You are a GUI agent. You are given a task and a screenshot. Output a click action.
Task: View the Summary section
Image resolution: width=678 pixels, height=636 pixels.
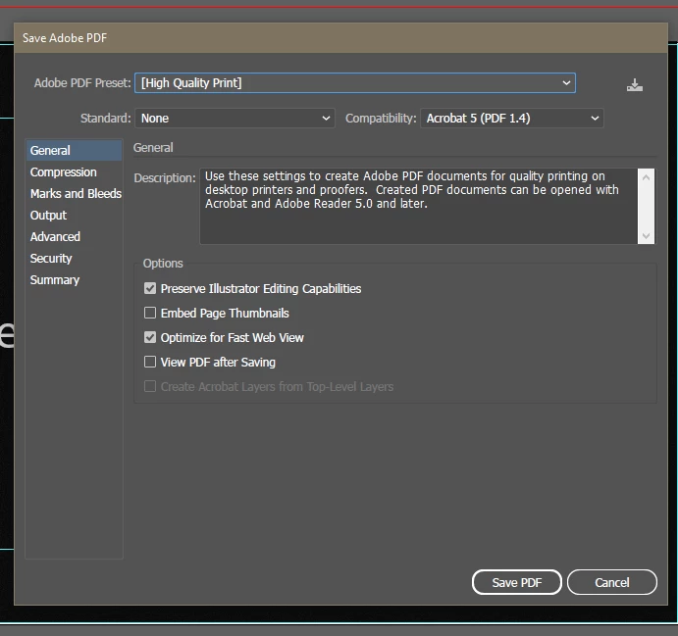pyautogui.click(x=74, y=280)
